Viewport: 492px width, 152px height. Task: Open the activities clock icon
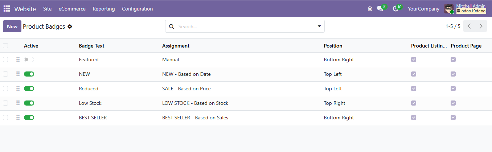(395, 9)
